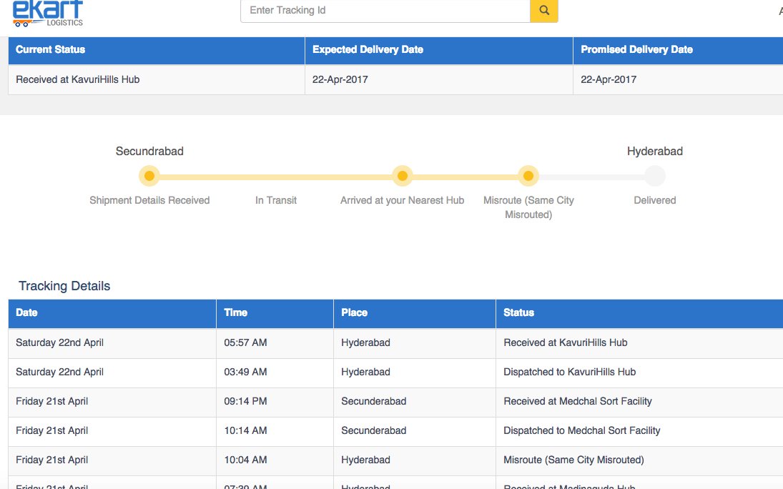Select the Time column header
This screenshot has width=783, height=489.
click(275, 313)
